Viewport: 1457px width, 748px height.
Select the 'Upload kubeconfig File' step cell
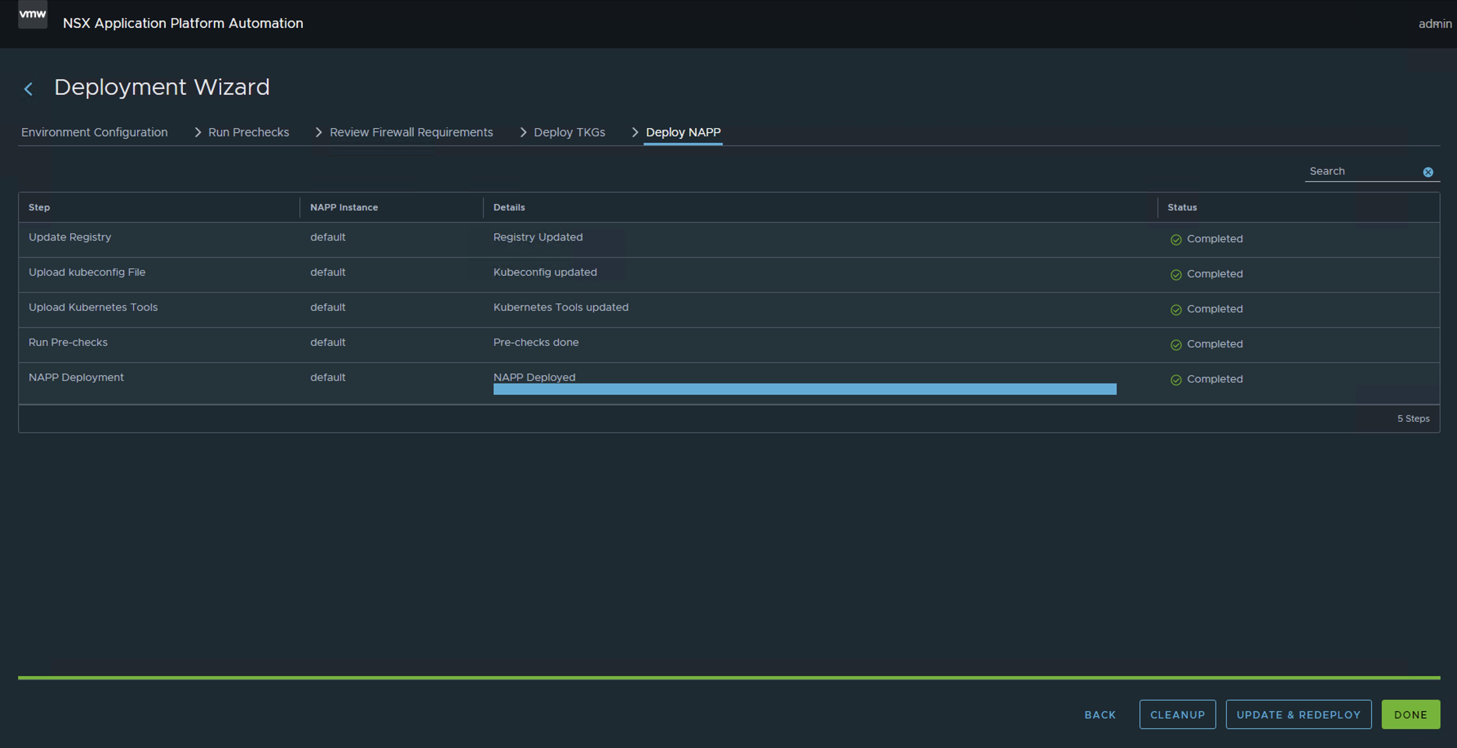click(x=87, y=272)
